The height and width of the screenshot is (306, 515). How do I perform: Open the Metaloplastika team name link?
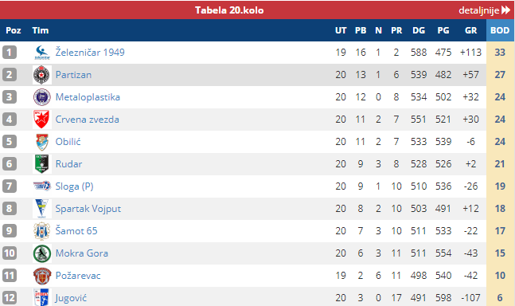pyautogui.click(x=88, y=97)
